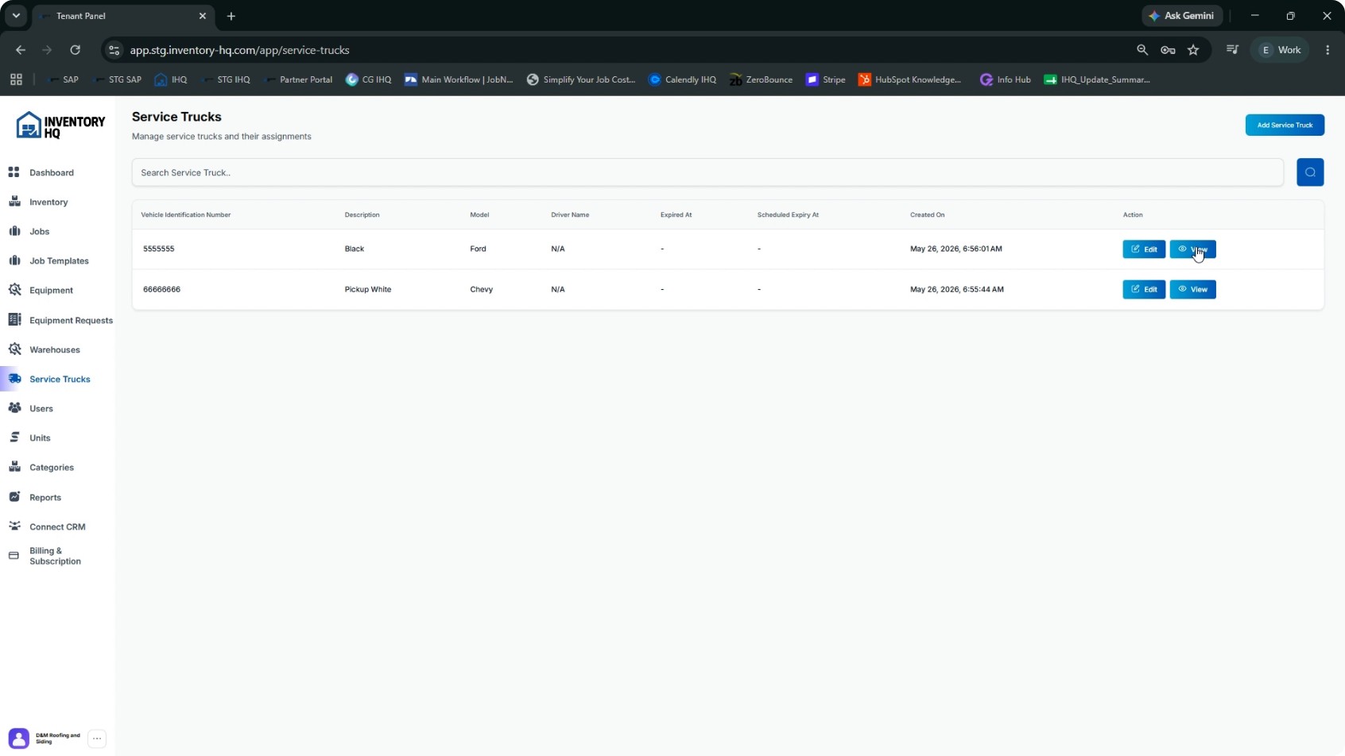Open the account options ellipsis menu
Viewport: 1345px width, 756px height.
97,739
